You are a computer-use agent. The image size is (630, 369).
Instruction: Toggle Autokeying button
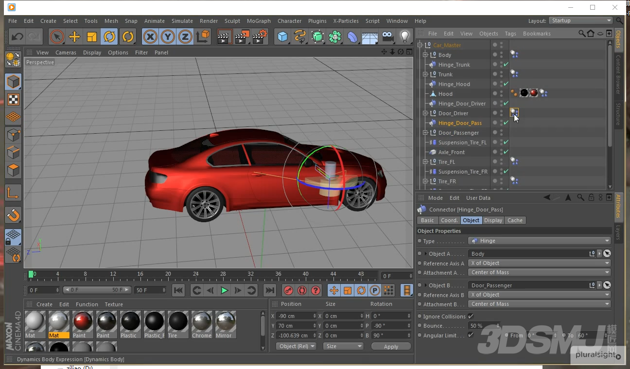tap(302, 290)
